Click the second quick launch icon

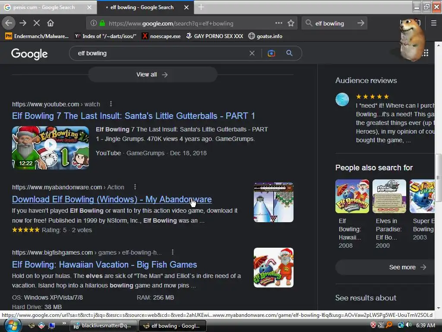click(41, 326)
